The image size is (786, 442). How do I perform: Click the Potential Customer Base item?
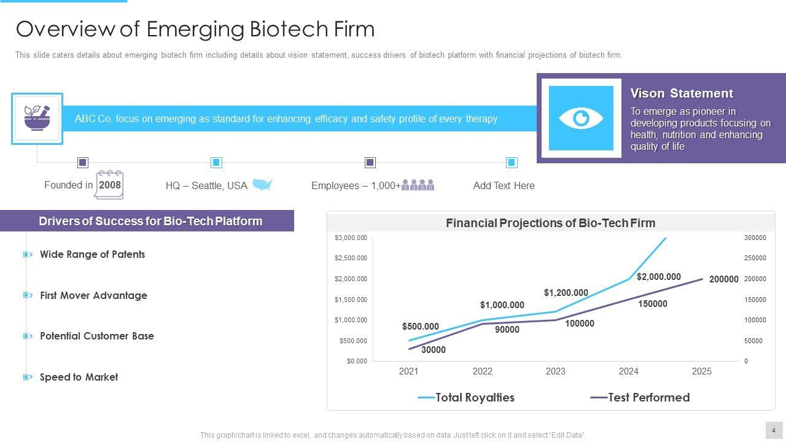96,336
